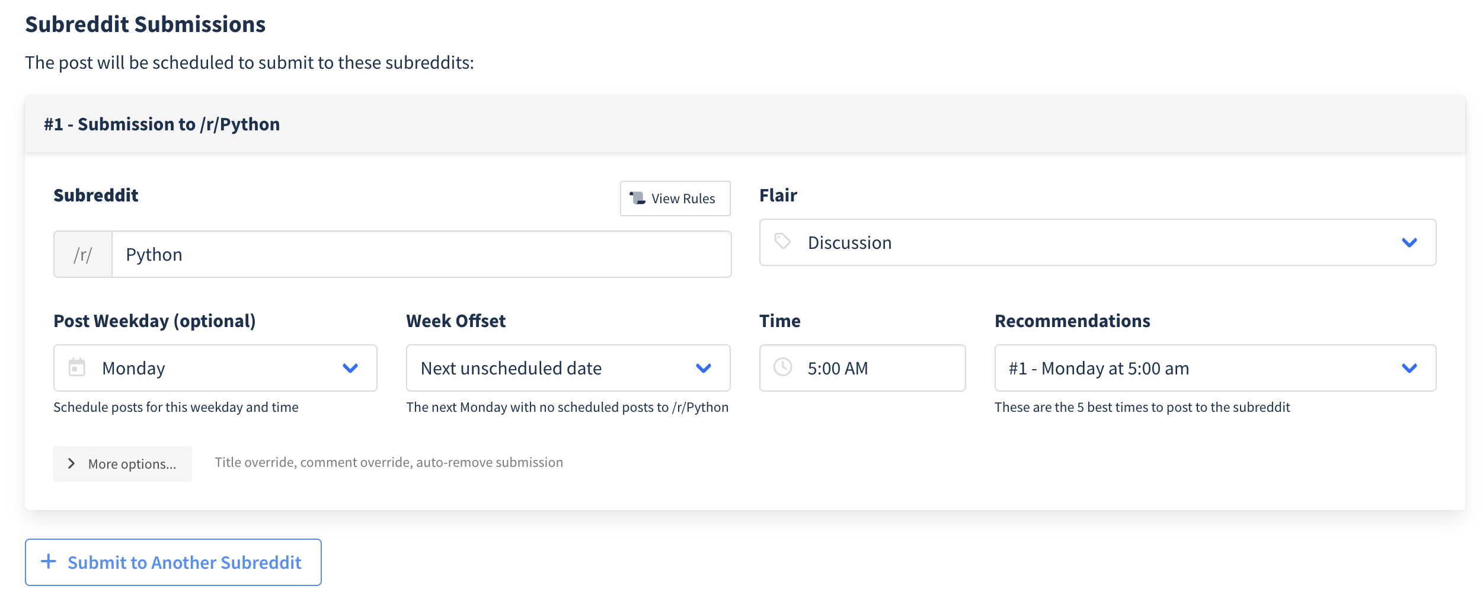Open the Post Weekday dropdown set to Monday
Viewport: 1483px width, 602px height.
(x=215, y=368)
